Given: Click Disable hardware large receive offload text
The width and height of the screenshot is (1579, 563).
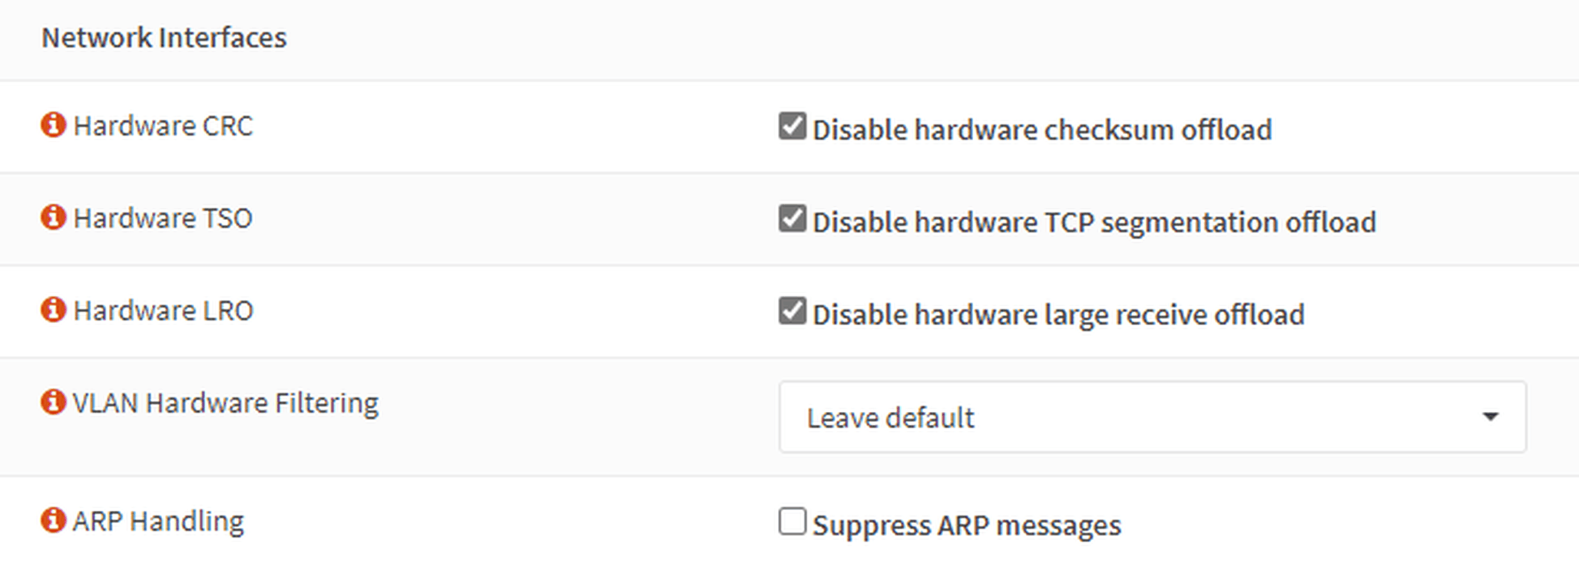Looking at the screenshot, I should 1058,314.
